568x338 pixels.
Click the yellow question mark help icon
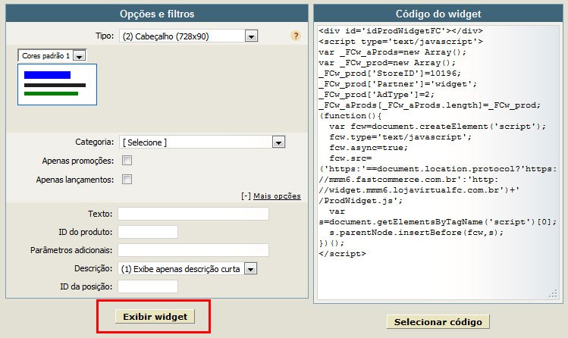tap(296, 36)
